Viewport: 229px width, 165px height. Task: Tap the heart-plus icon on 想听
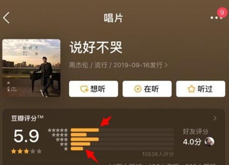point(84,89)
